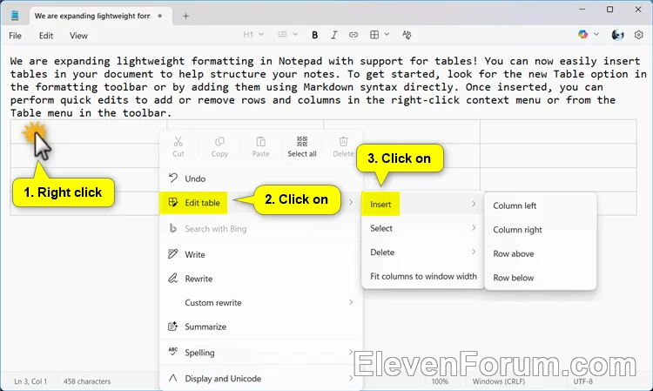This screenshot has height=391, width=653.
Task: Click the top-right empty table cell
Action: point(558,131)
